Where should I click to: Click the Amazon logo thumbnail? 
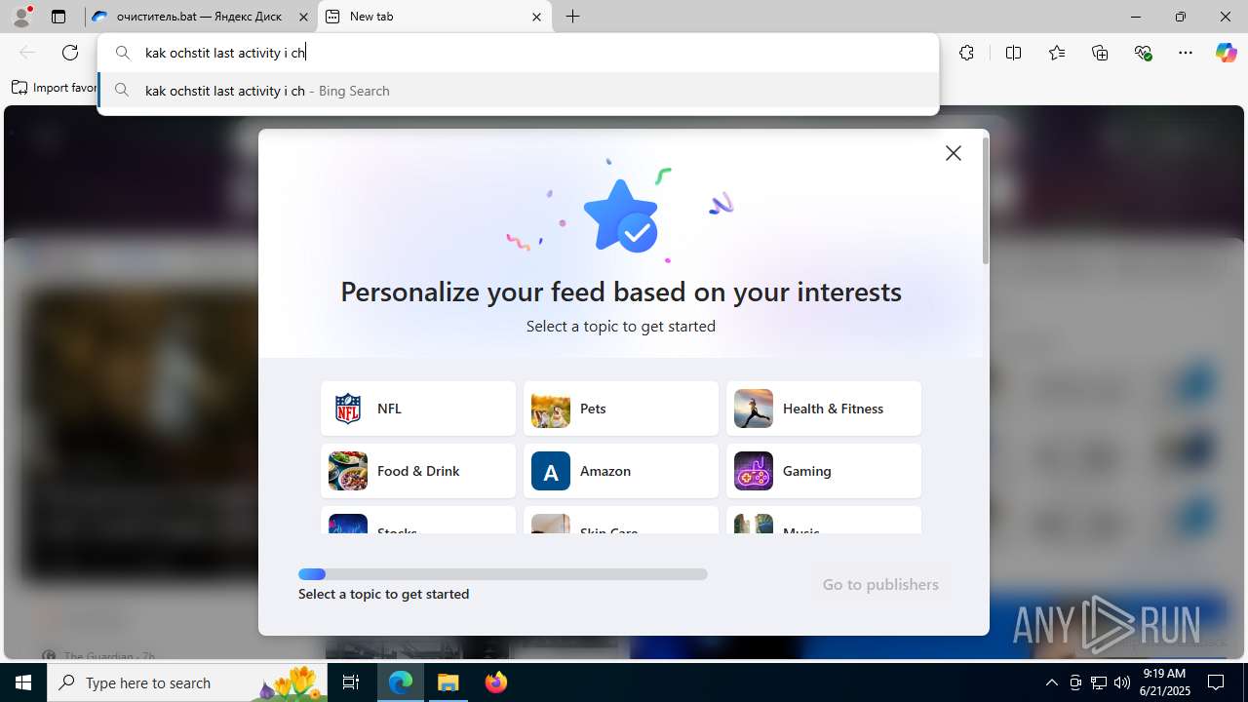coord(551,471)
